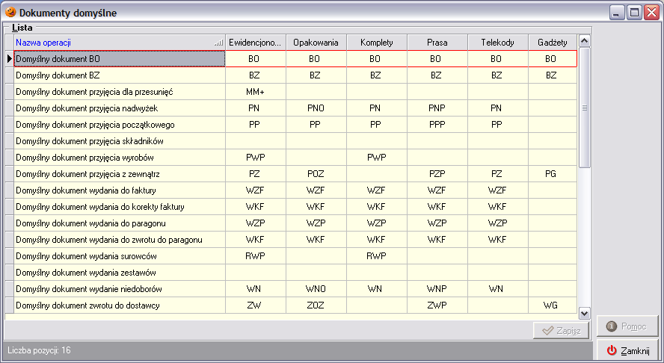Click the PG cell under Gadżety

point(553,174)
